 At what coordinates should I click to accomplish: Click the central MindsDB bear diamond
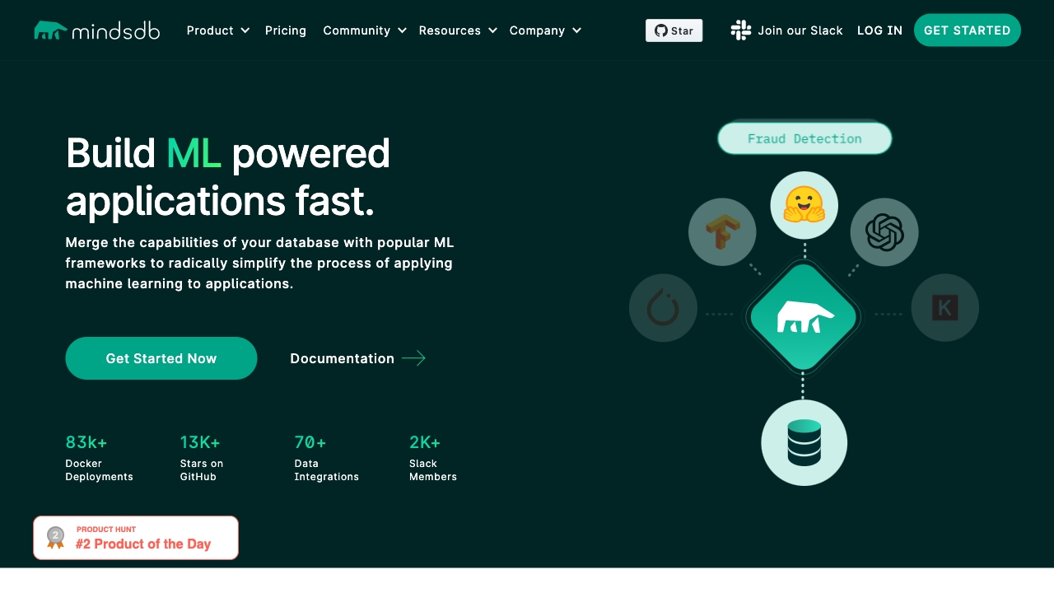[x=804, y=315]
